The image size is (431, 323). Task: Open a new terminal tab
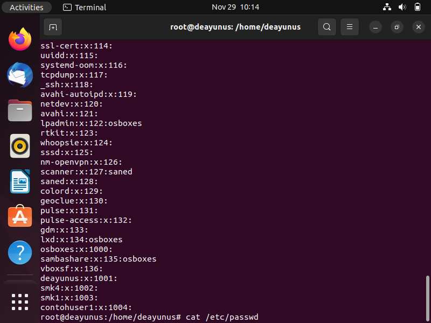click(53, 27)
